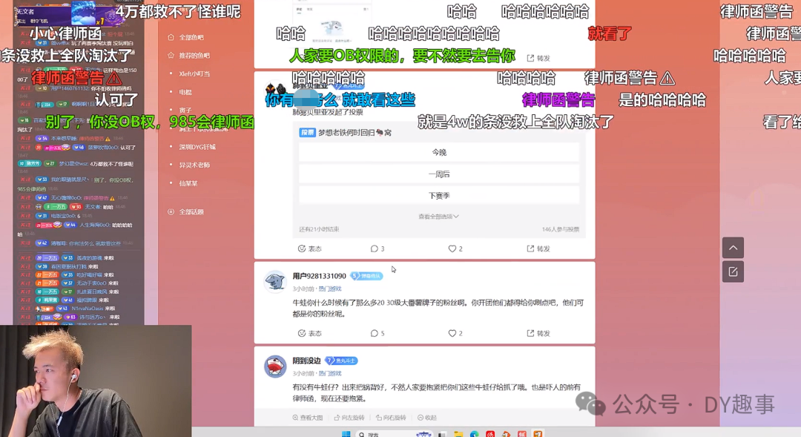Click 向右旋转 to rotate image right
The height and width of the screenshot is (437, 801).
(x=391, y=418)
